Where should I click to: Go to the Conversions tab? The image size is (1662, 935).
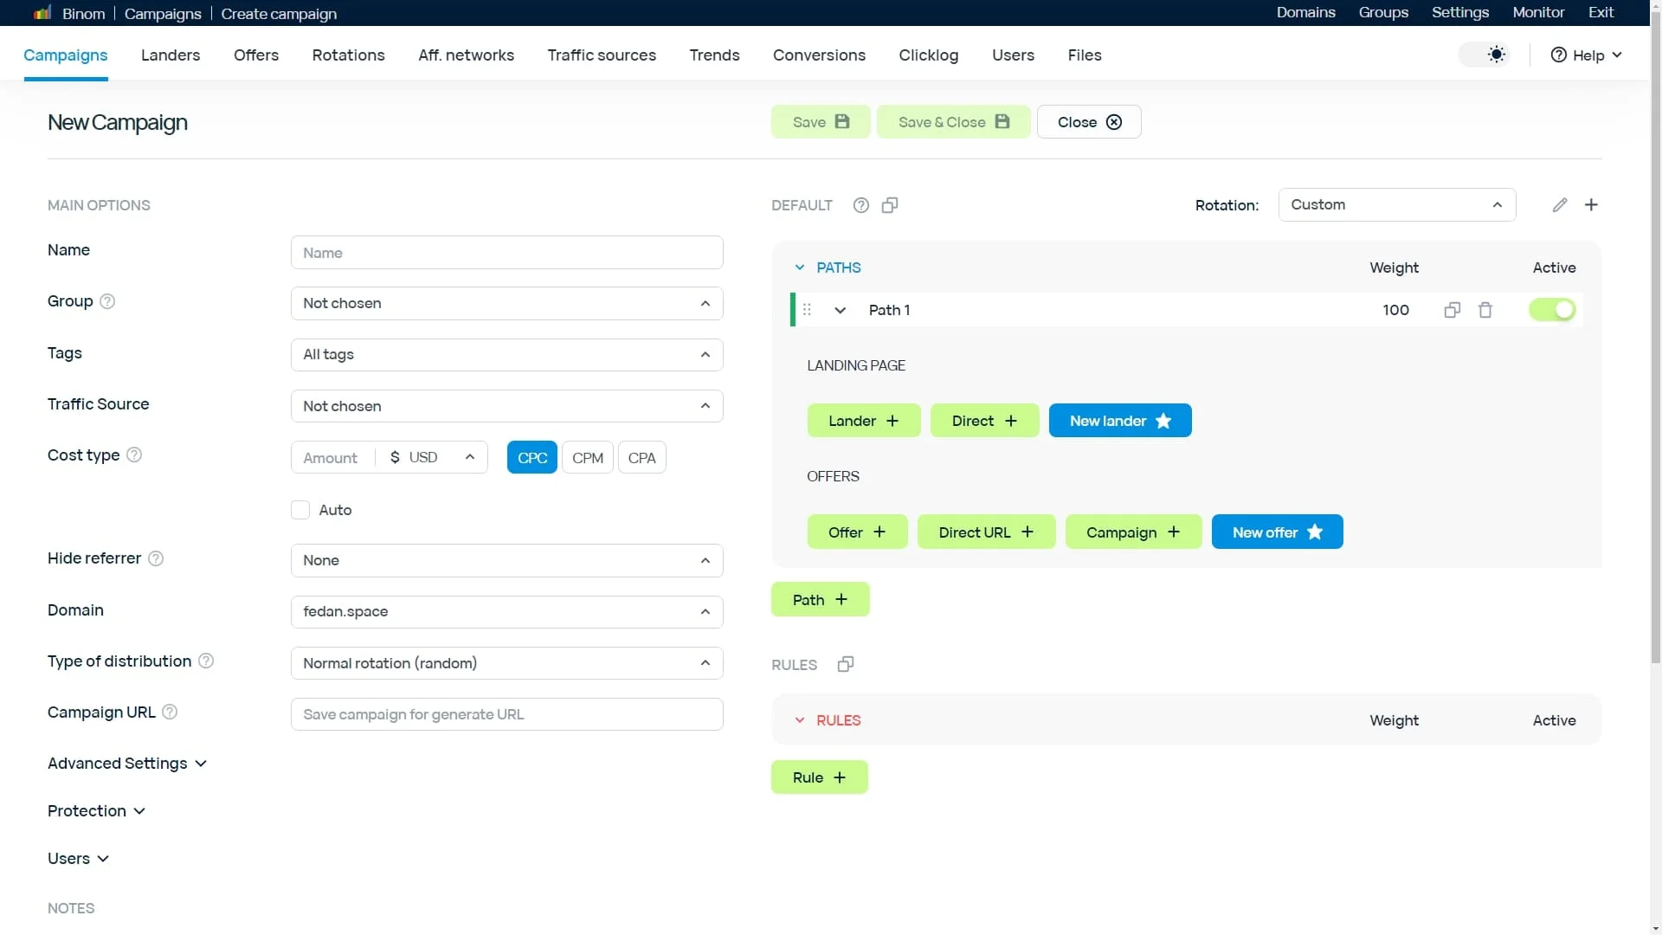819,55
